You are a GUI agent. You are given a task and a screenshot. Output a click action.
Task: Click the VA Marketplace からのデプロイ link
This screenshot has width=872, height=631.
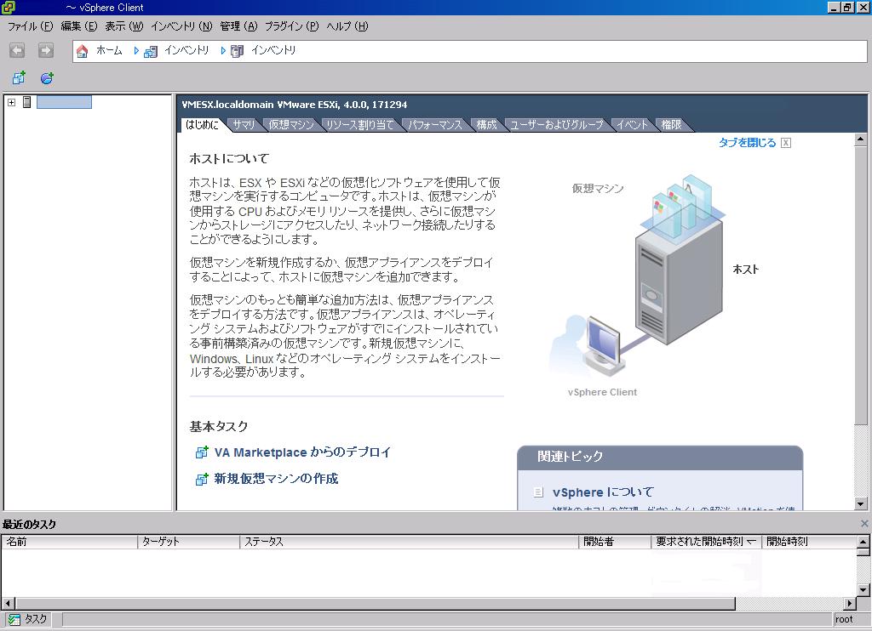click(x=302, y=452)
